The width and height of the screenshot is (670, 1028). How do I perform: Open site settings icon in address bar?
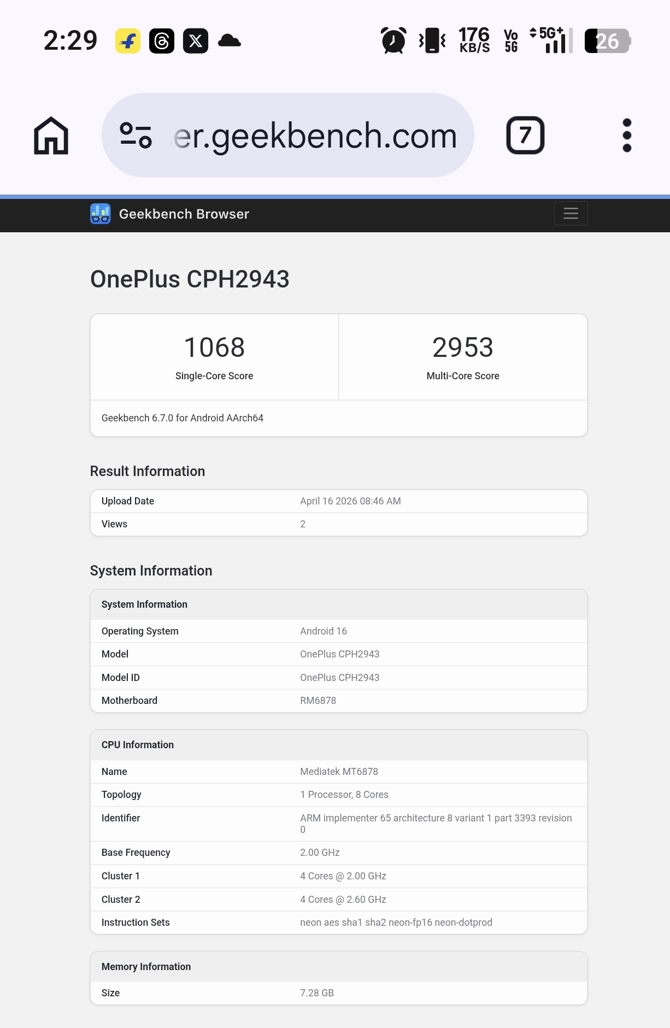click(x=136, y=136)
